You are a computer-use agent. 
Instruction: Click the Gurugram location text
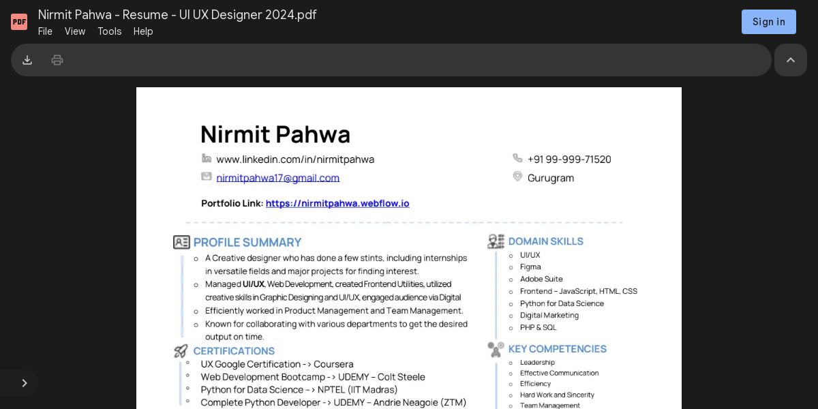pos(551,178)
